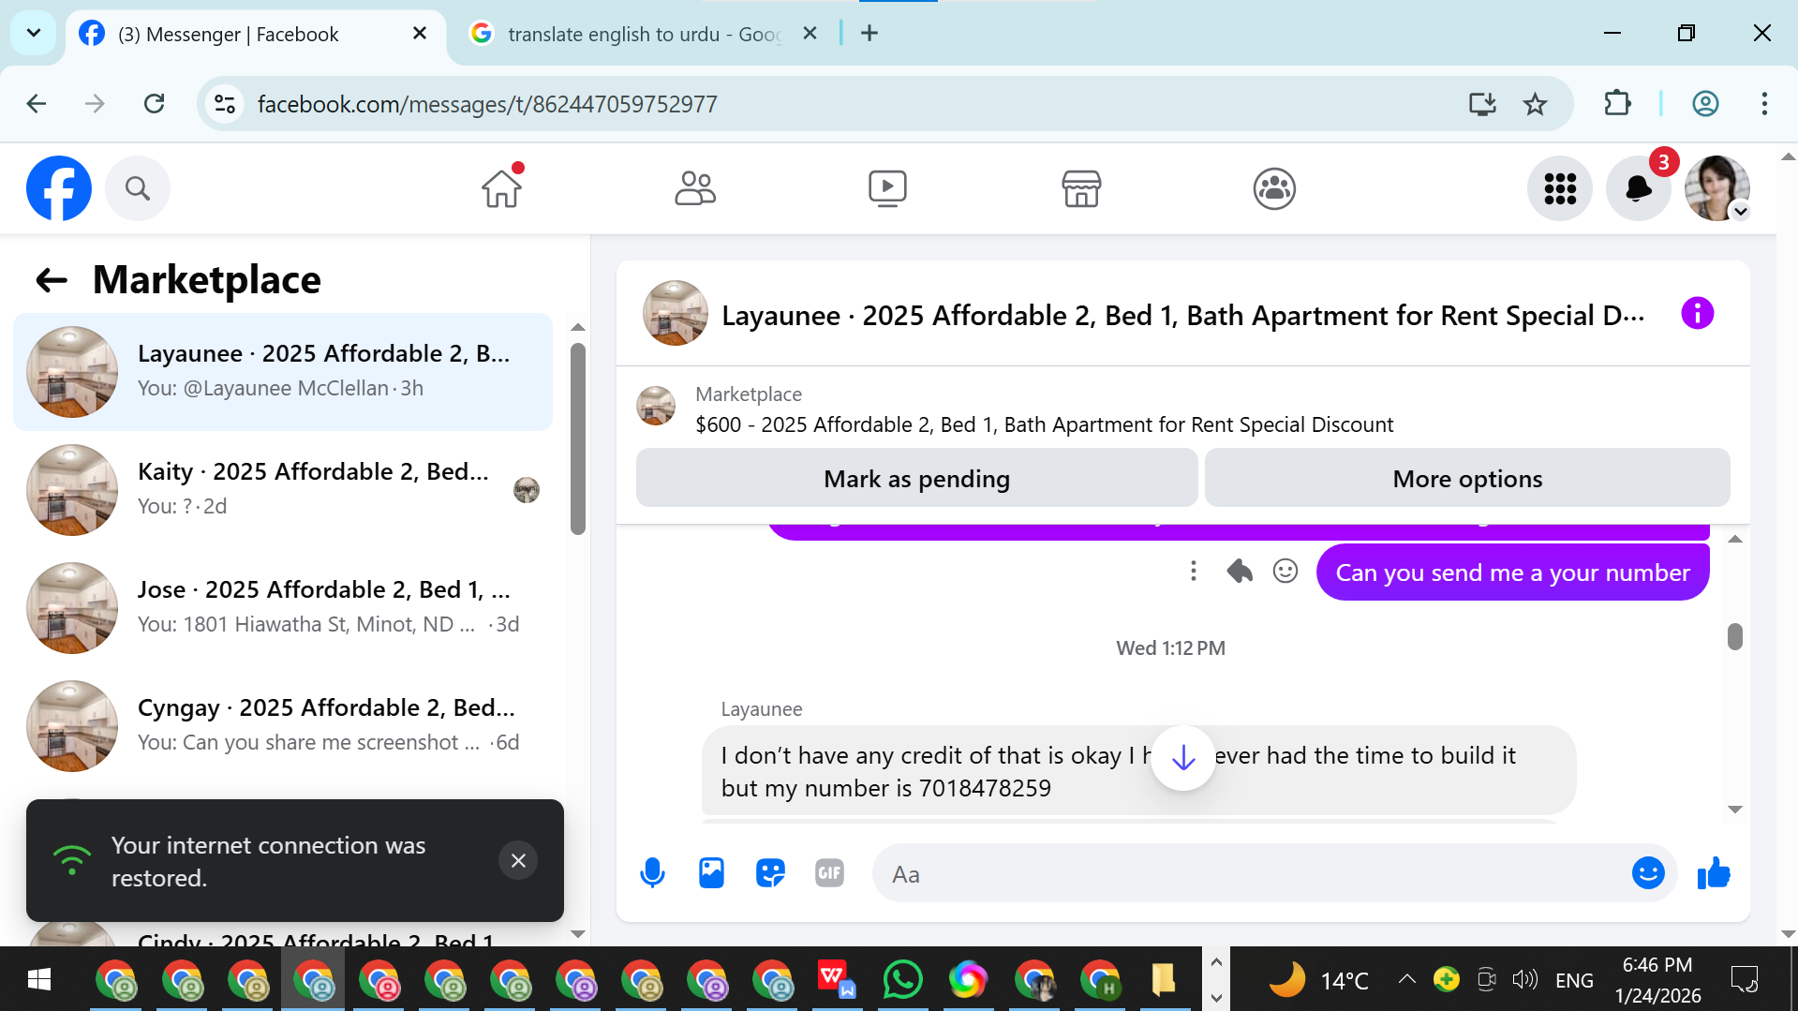
Task: Install app icon in address bar
Action: (x=1482, y=104)
